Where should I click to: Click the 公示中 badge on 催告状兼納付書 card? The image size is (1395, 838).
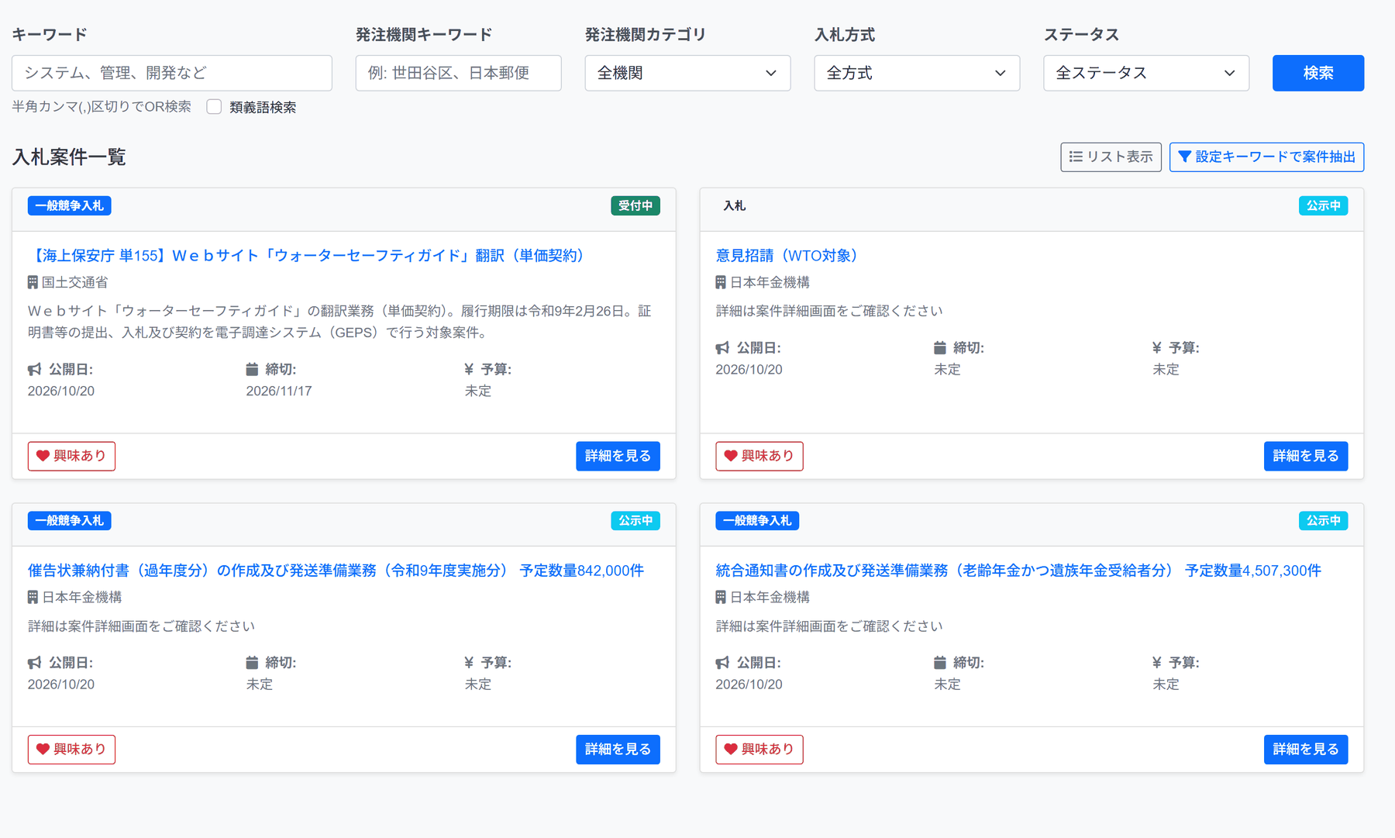[635, 521]
